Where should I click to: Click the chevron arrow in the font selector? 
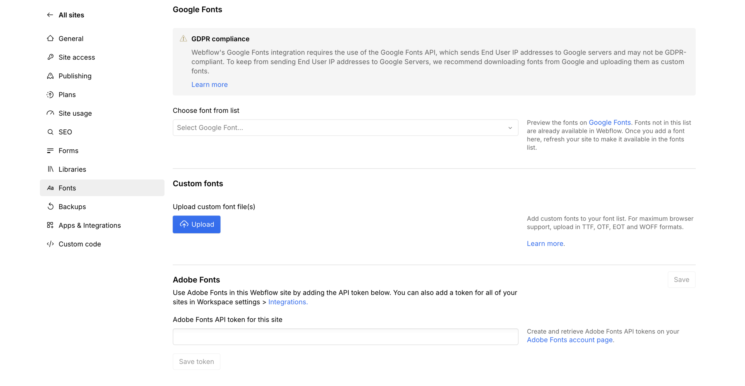point(510,128)
